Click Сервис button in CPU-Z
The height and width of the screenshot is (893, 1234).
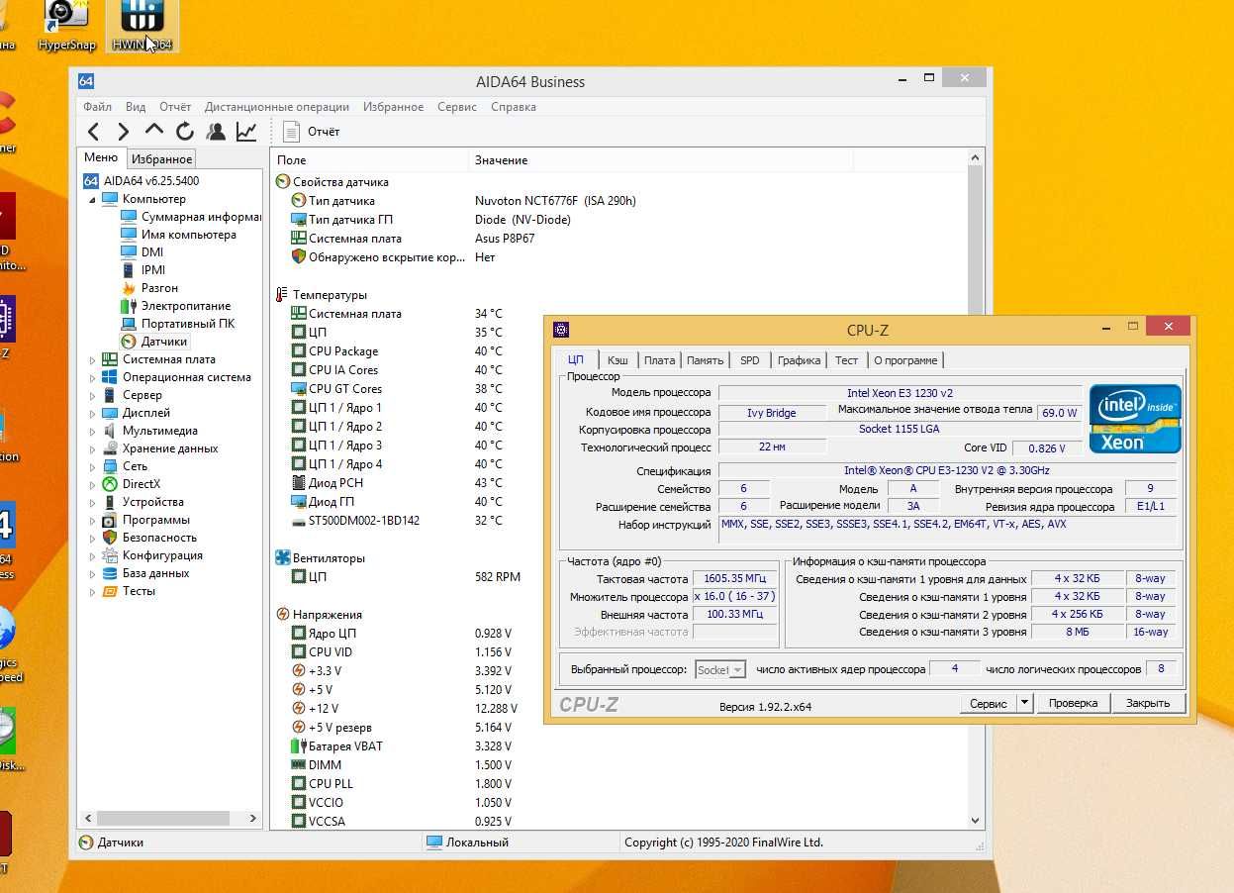(x=988, y=703)
